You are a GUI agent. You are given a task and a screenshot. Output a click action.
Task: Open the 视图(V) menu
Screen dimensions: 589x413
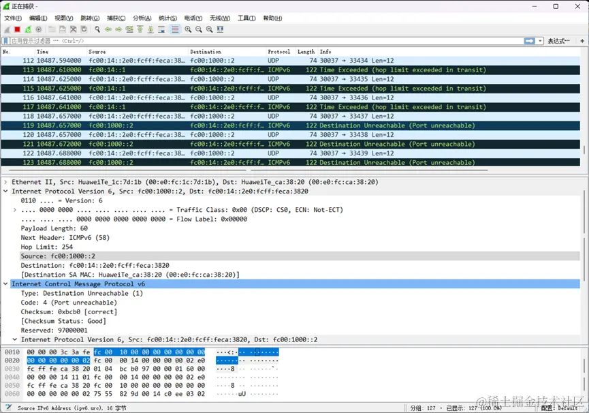(x=64, y=18)
